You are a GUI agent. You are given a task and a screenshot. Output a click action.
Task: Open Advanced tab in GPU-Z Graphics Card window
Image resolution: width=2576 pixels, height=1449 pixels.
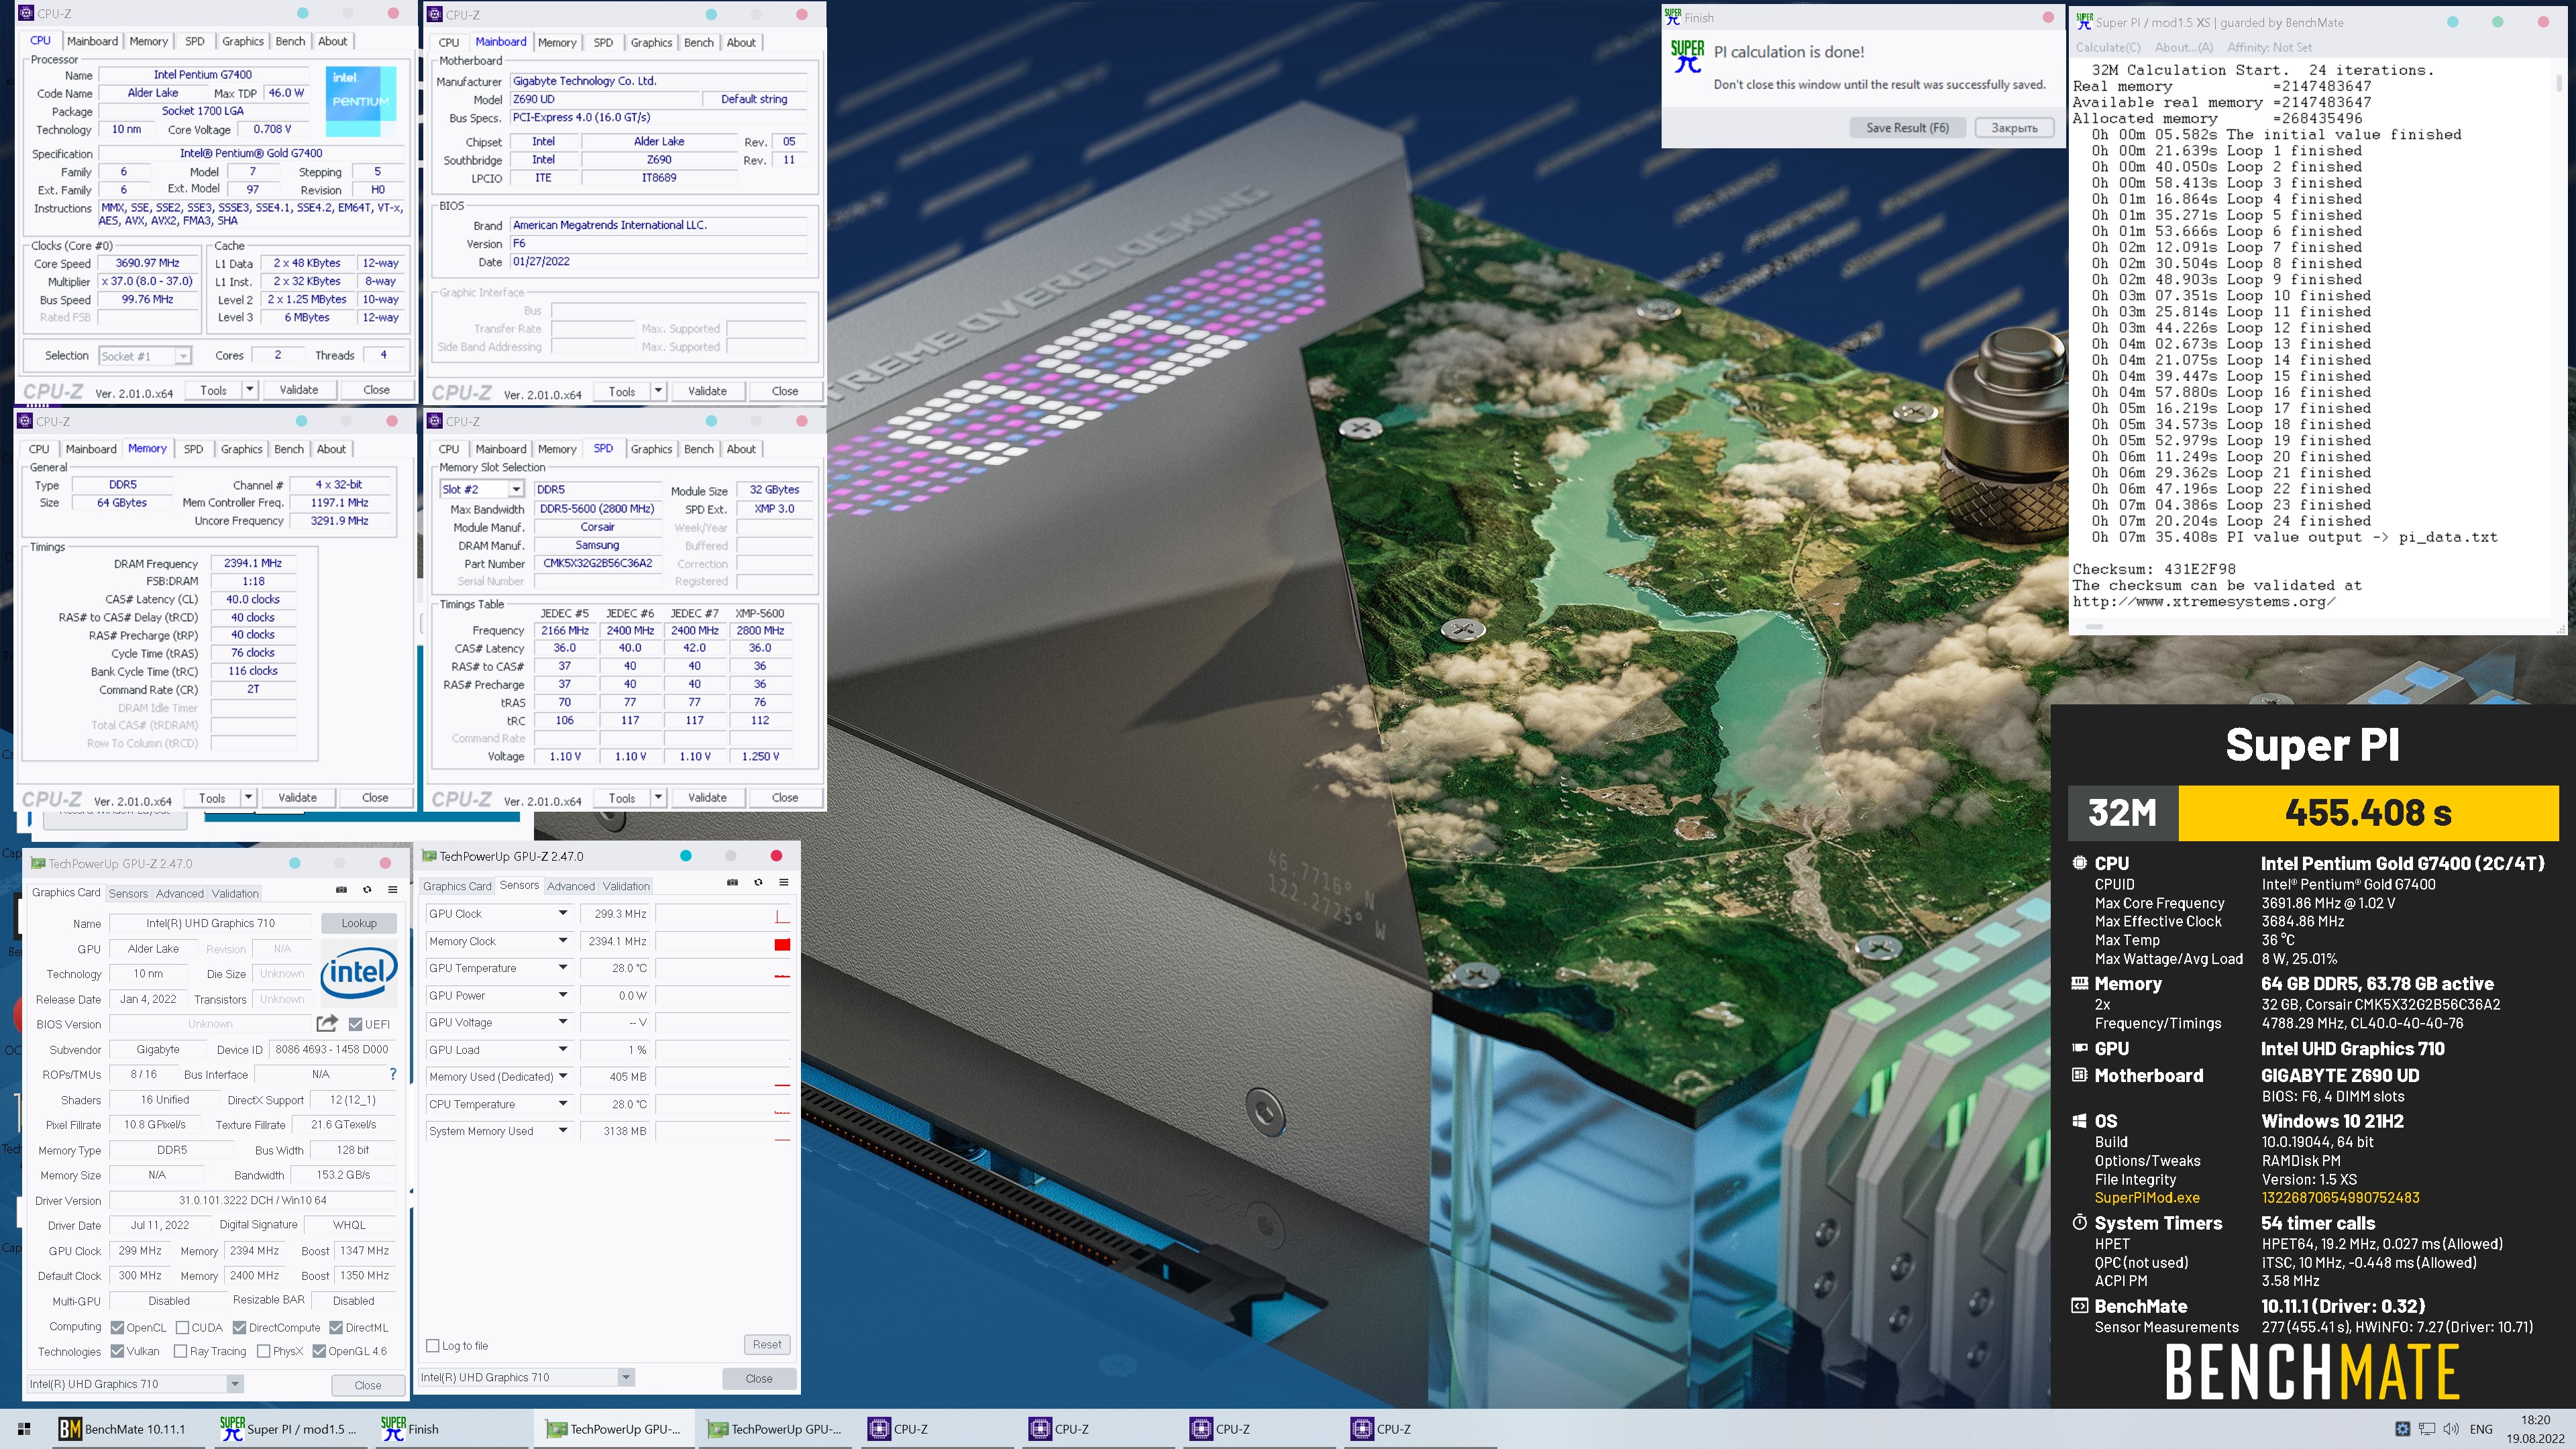click(x=179, y=893)
